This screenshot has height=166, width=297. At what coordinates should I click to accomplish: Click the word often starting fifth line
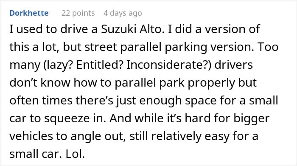pos(24,101)
